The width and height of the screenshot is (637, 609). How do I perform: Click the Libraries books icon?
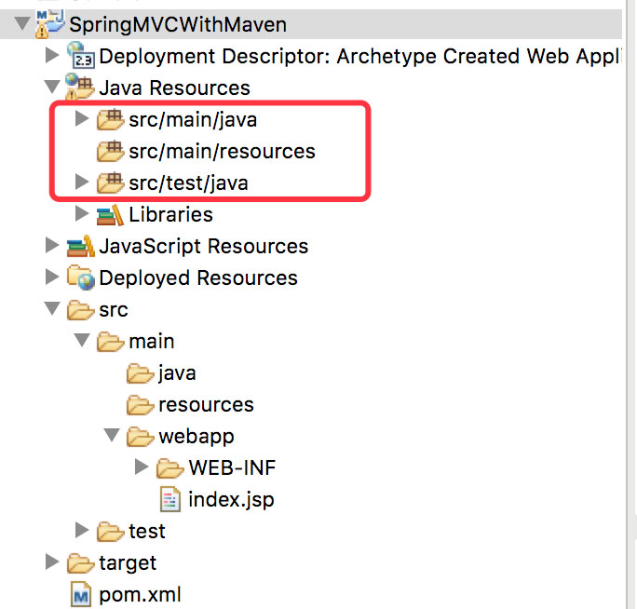[x=110, y=214]
